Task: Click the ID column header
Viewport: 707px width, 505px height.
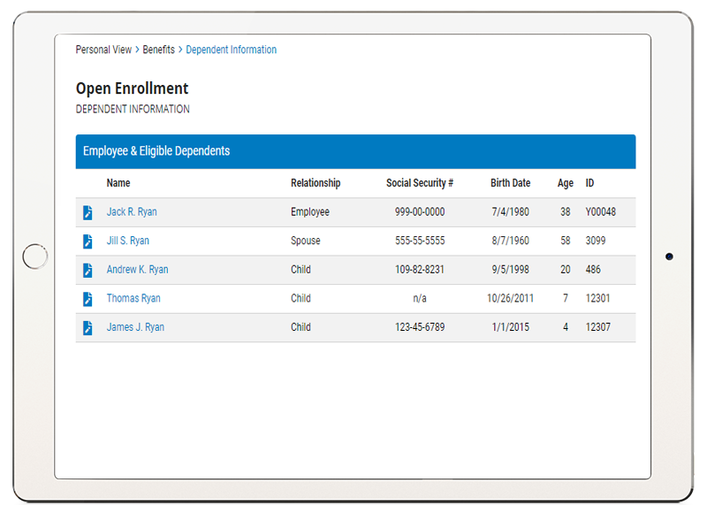Action: pos(589,183)
